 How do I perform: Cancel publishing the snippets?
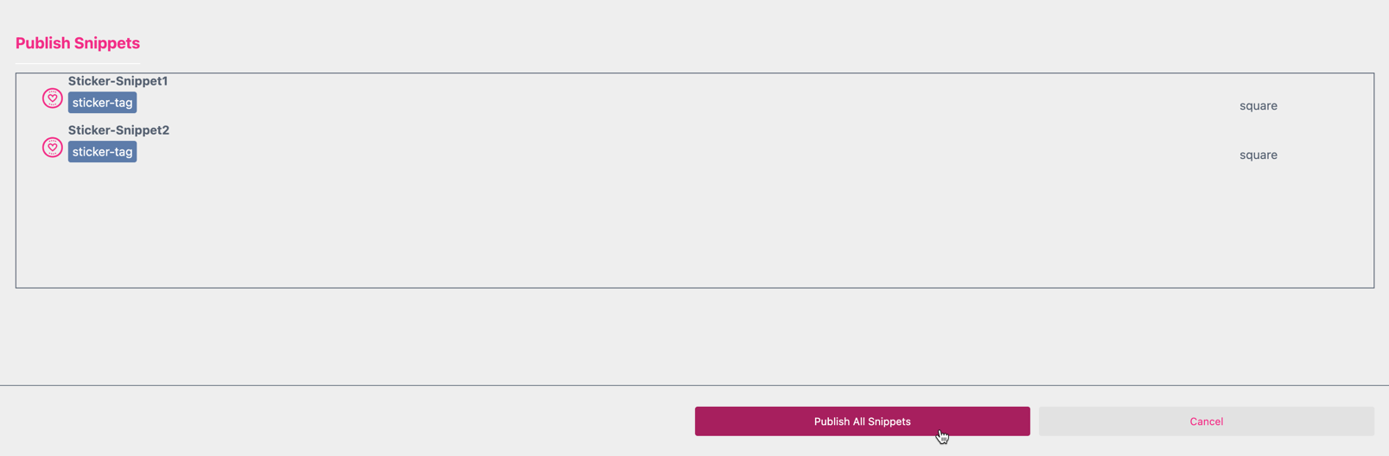coord(1206,421)
